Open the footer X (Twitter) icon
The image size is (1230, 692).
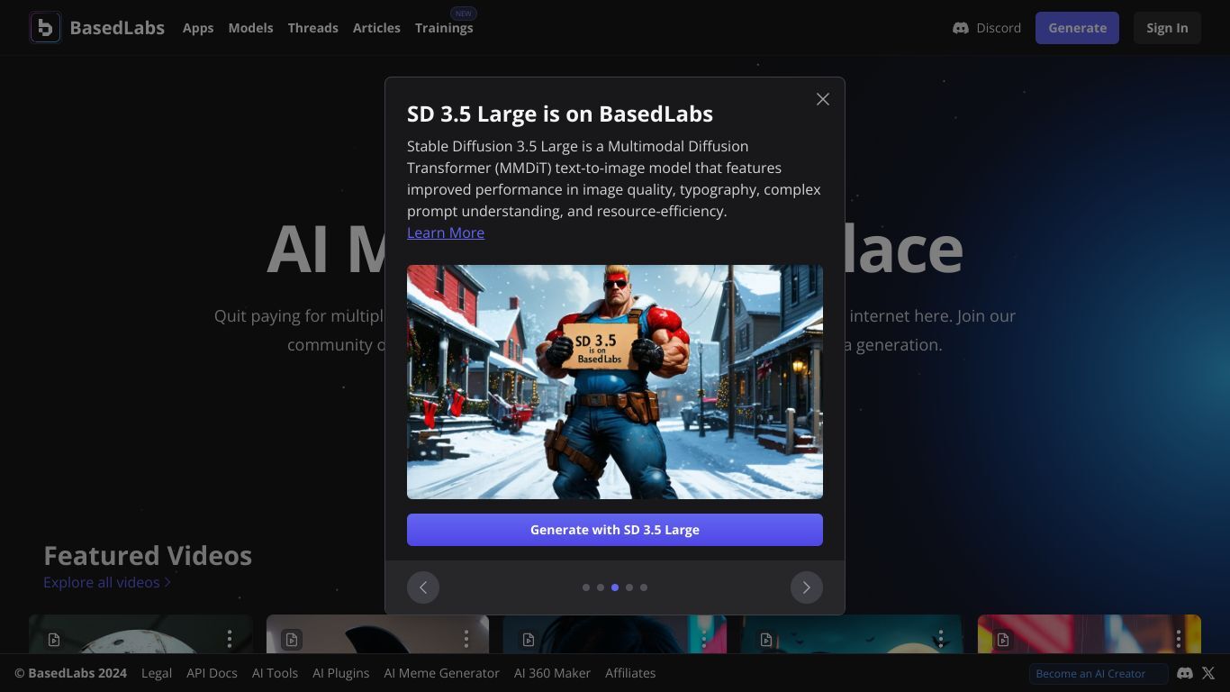click(1208, 673)
